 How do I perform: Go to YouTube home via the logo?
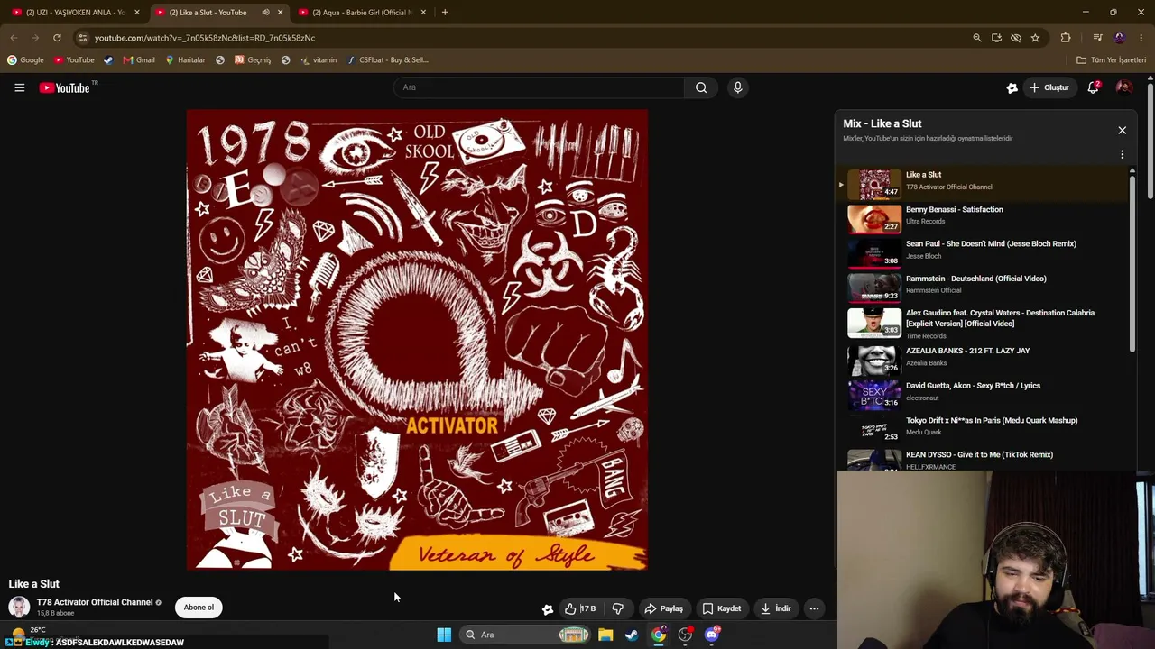[65, 87]
